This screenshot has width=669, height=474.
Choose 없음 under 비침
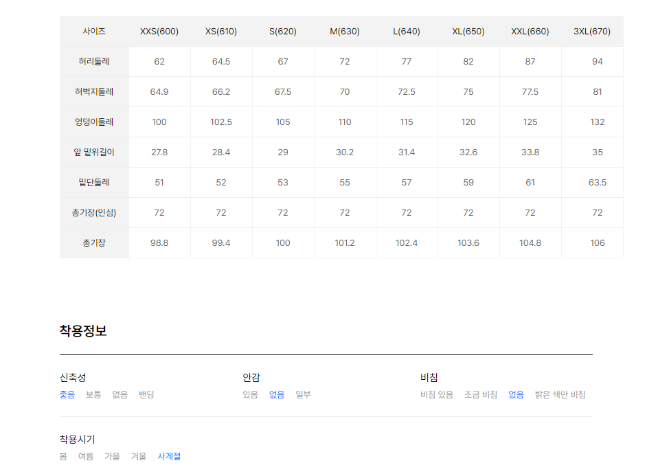click(517, 394)
